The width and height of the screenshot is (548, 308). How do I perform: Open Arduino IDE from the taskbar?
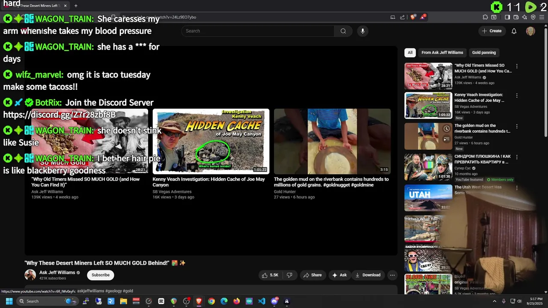pyautogui.click(x=249, y=301)
